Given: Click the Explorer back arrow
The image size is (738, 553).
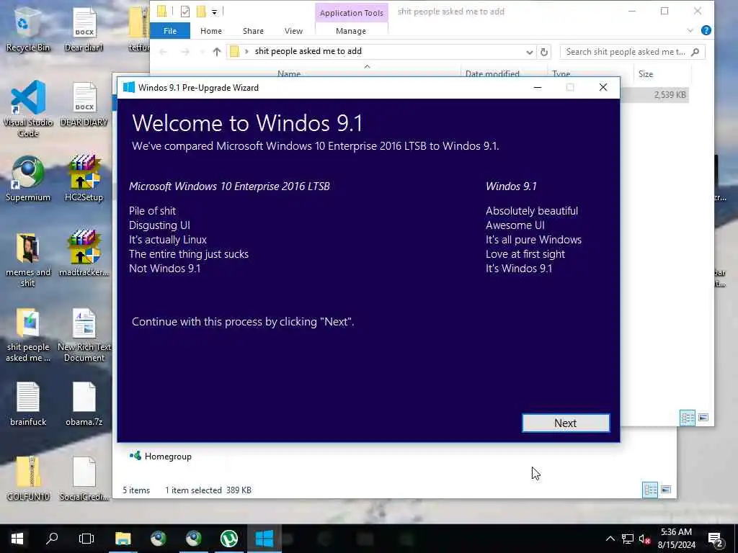Looking at the screenshot, I should coord(164,52).
